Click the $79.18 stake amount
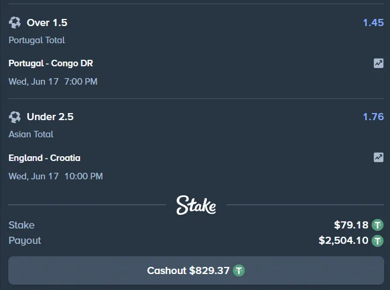The height and width of the screenshot is (290, 390). 351,225
